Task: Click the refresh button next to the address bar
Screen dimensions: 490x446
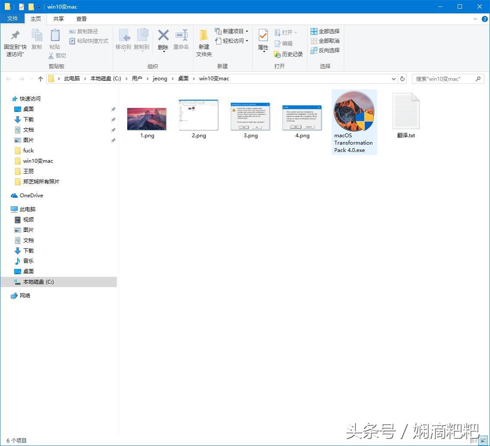Action: click(403, 79)
